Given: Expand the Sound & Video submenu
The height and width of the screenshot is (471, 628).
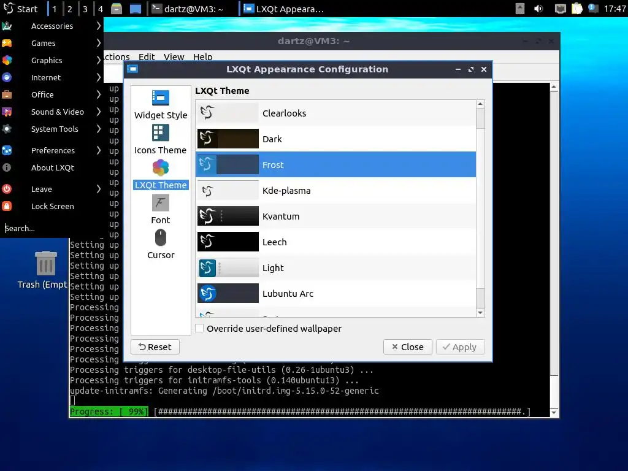Looking at the screenshot, I should click(52, 112).
